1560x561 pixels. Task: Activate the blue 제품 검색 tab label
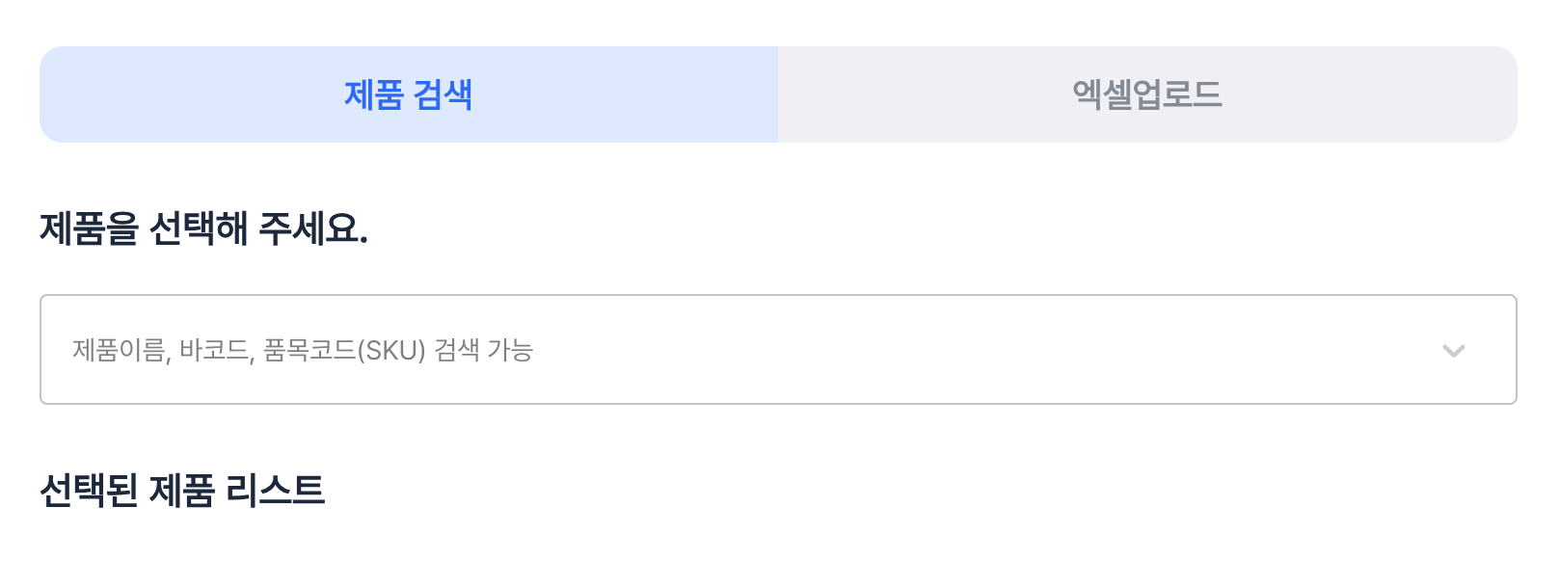coord(409,94)
